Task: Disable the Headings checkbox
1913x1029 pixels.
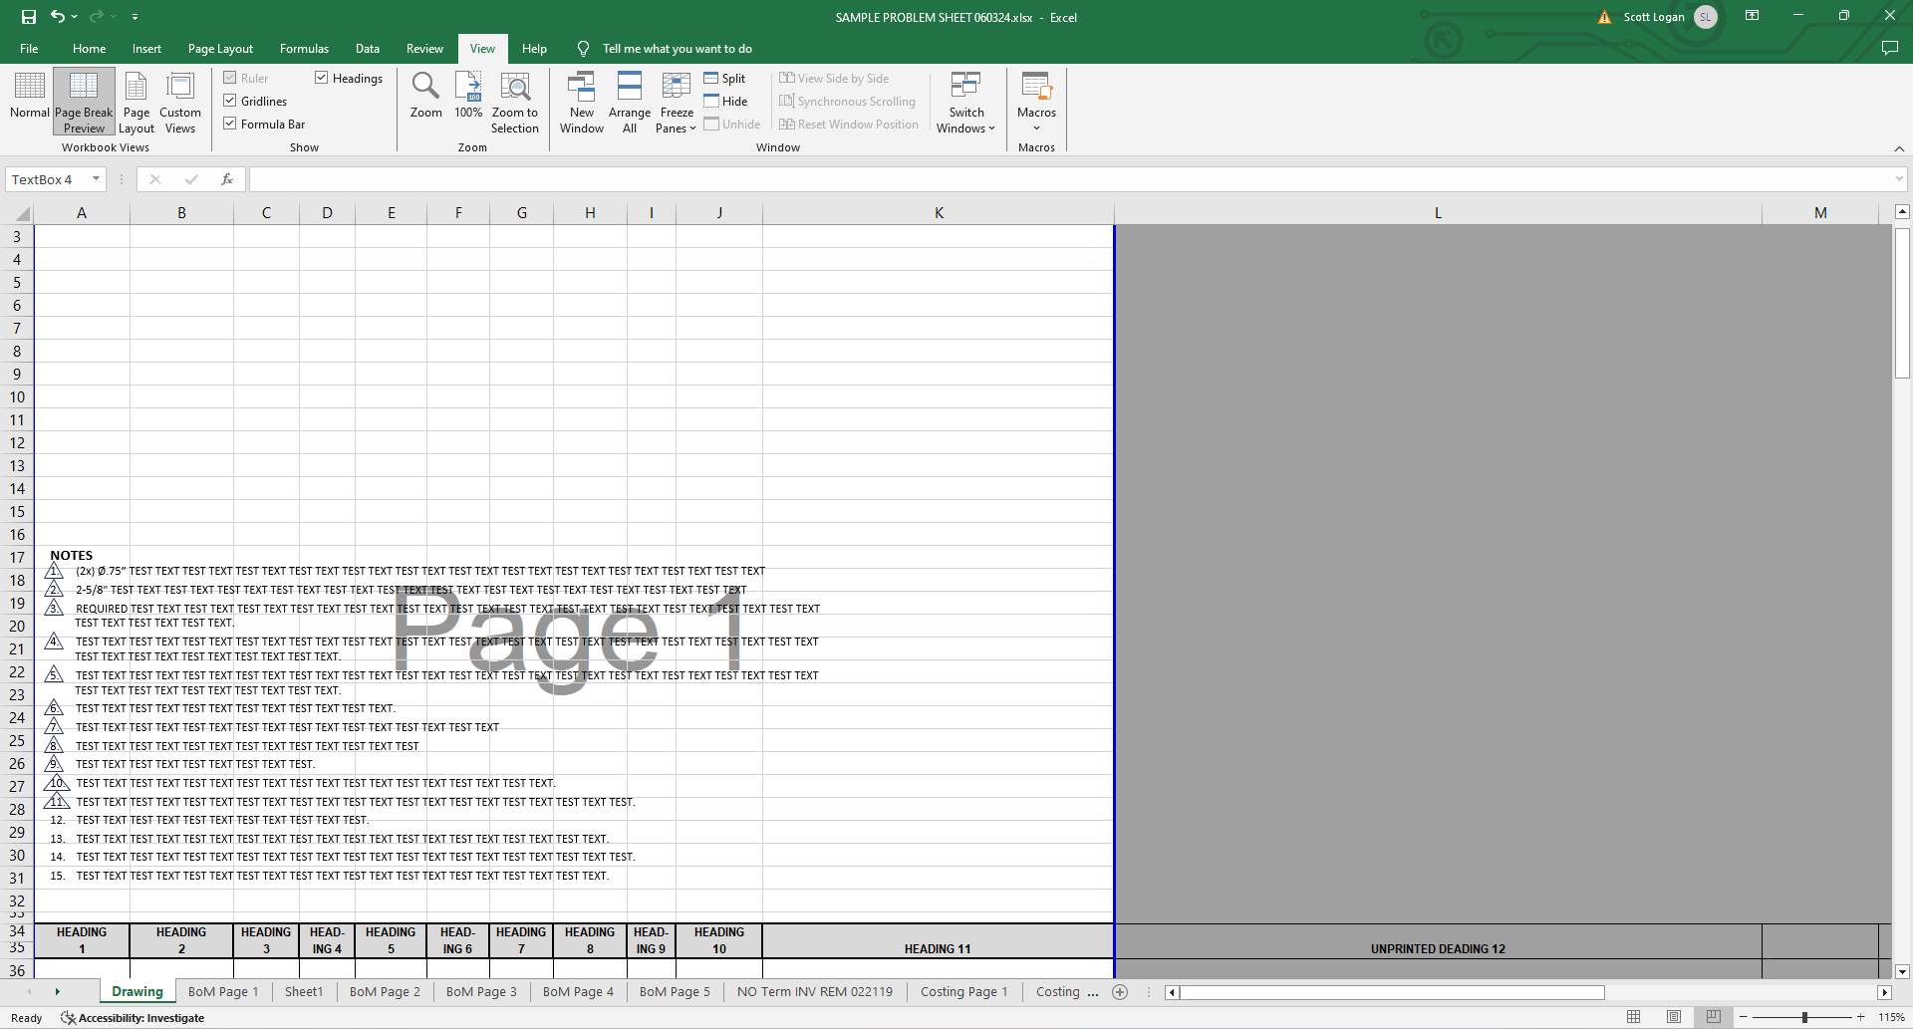Action: (321, 77)
